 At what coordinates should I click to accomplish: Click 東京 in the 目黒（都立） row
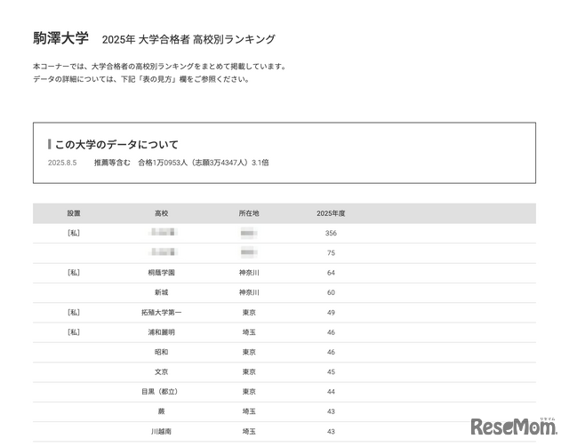pyautogui.click(x=249, y=392)
